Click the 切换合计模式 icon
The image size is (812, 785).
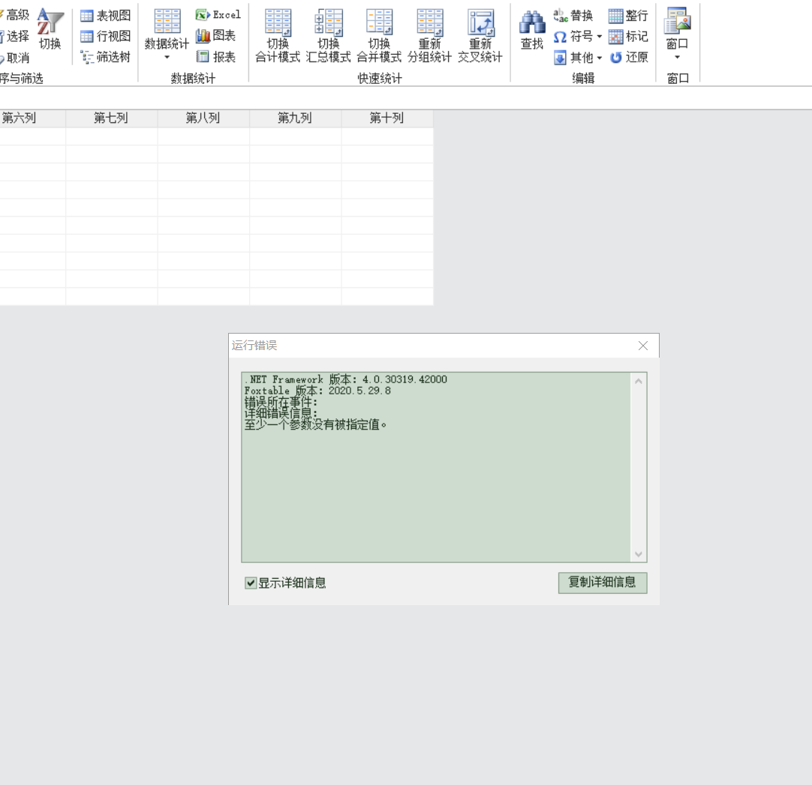[278, 24]
